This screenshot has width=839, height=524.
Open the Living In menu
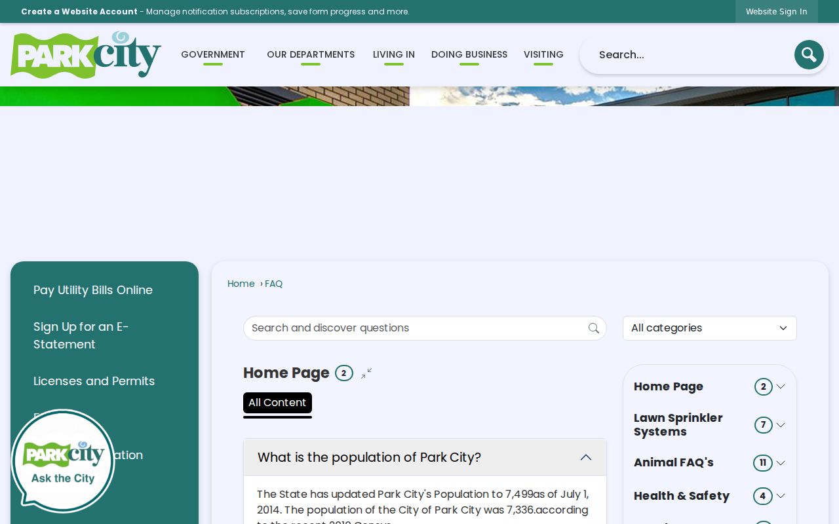(394, 55)
